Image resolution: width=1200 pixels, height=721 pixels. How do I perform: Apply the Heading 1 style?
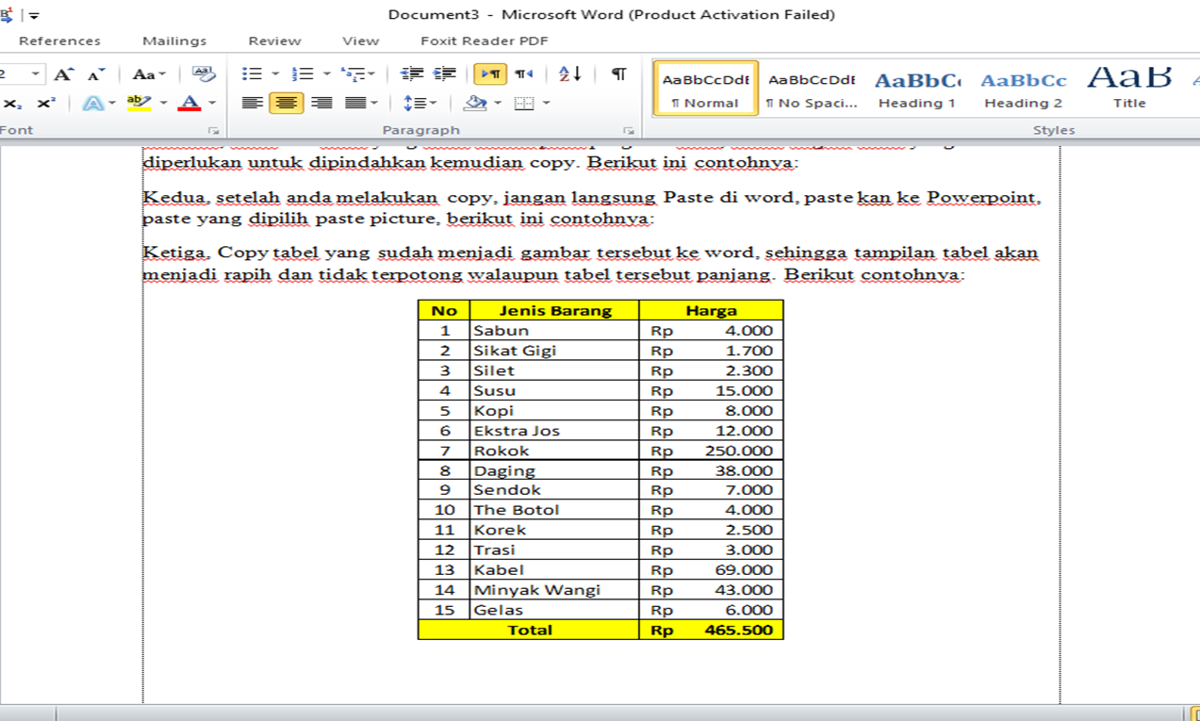[x=917, y=89]
